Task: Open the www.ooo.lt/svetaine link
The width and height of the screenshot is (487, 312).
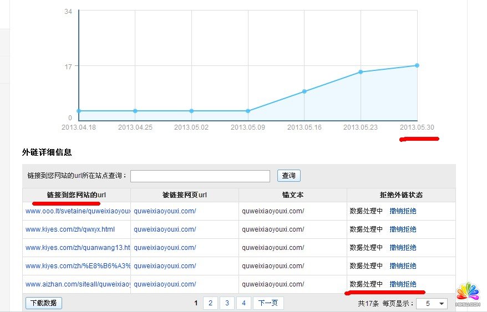Action: 78,211
